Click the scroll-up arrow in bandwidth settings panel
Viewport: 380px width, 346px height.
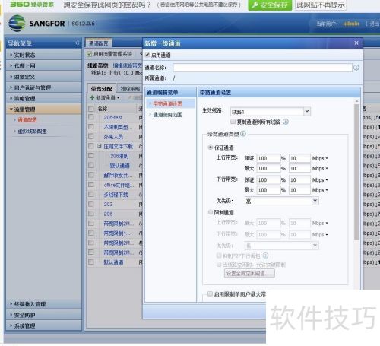click(x=356, y=101)
